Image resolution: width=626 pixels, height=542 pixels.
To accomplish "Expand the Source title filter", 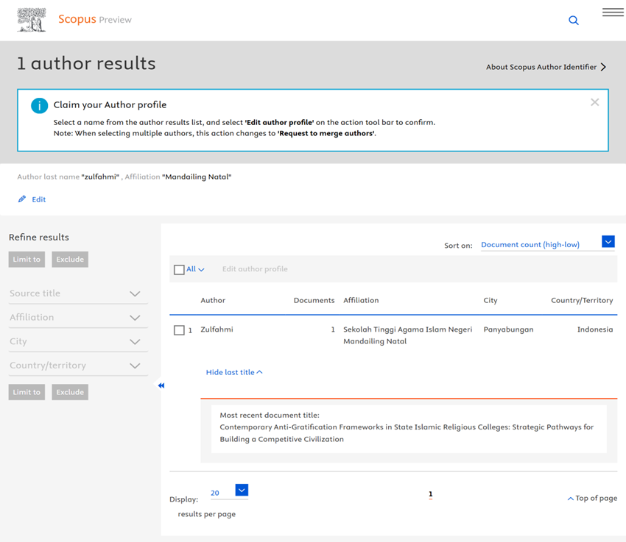I will [x=135, y=293].
